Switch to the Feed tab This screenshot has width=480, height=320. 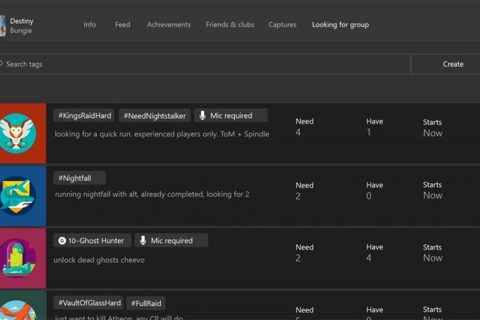pos(122,25)
